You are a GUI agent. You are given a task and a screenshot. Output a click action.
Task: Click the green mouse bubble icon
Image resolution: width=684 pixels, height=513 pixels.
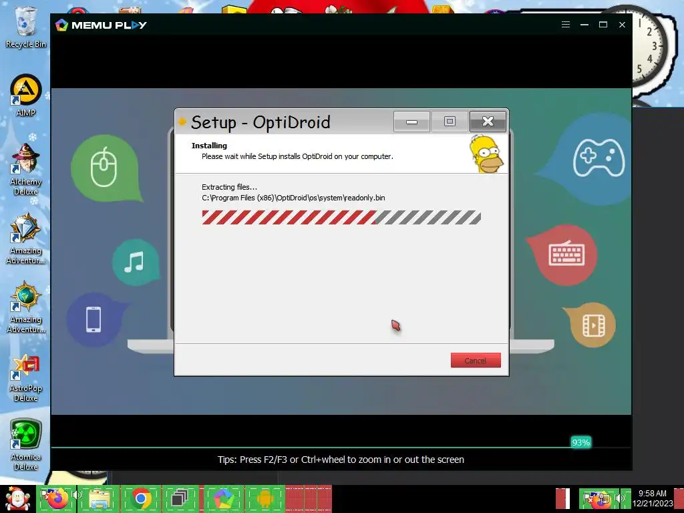point(106,168)
